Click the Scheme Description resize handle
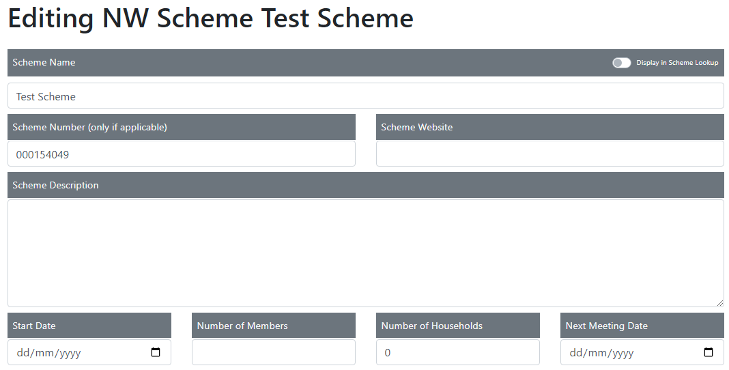This screenshot has height=370, width=729. (x=719, y=302)
